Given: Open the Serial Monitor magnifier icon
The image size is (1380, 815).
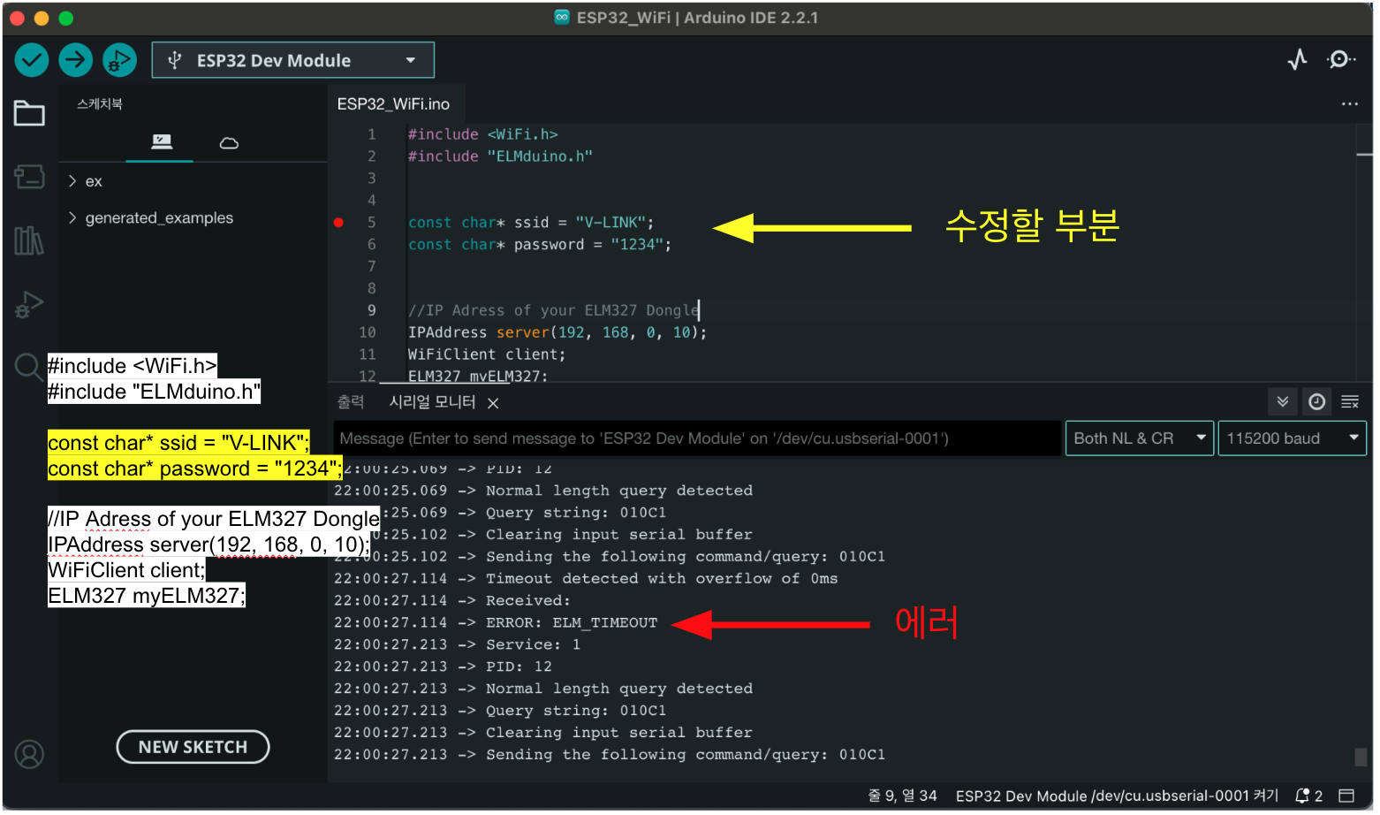Looking at the screenshot, I should pyautogui.click(x=1341, y=60).
